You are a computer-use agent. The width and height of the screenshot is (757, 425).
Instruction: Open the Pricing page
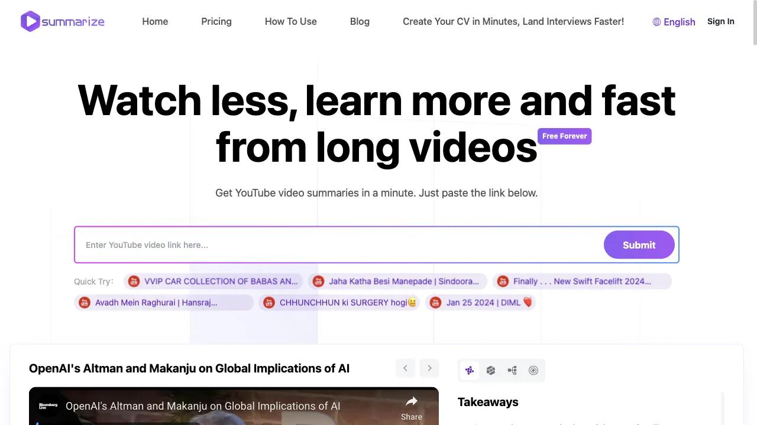coord(216,21)
